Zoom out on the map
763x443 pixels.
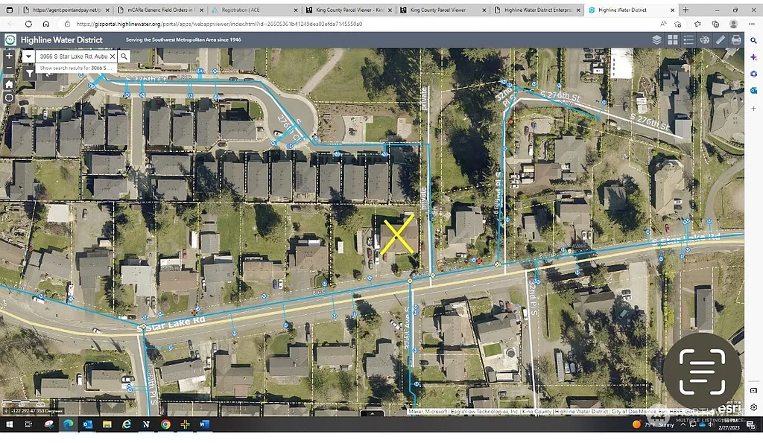9,67
